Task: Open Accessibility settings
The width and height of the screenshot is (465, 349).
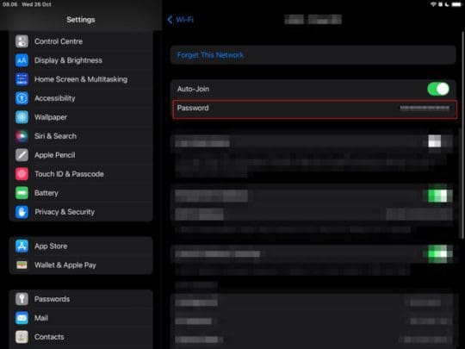Action: 81,98
